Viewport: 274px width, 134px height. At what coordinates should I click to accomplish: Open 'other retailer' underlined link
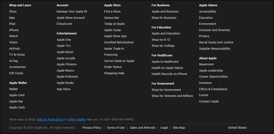[76, 119]
